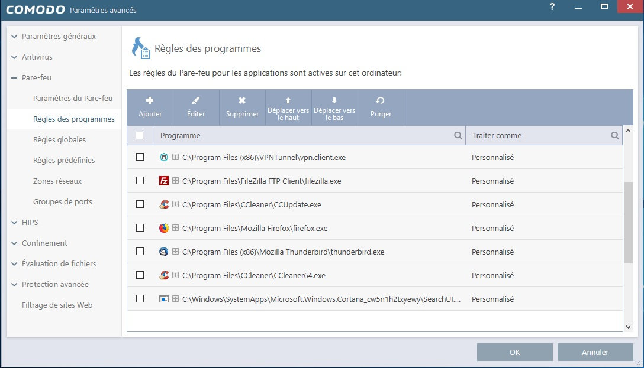Screen dimensions: 644x368
Task: Toggle the select-all checkbox in table header
Action: click(x=140, y=136)
